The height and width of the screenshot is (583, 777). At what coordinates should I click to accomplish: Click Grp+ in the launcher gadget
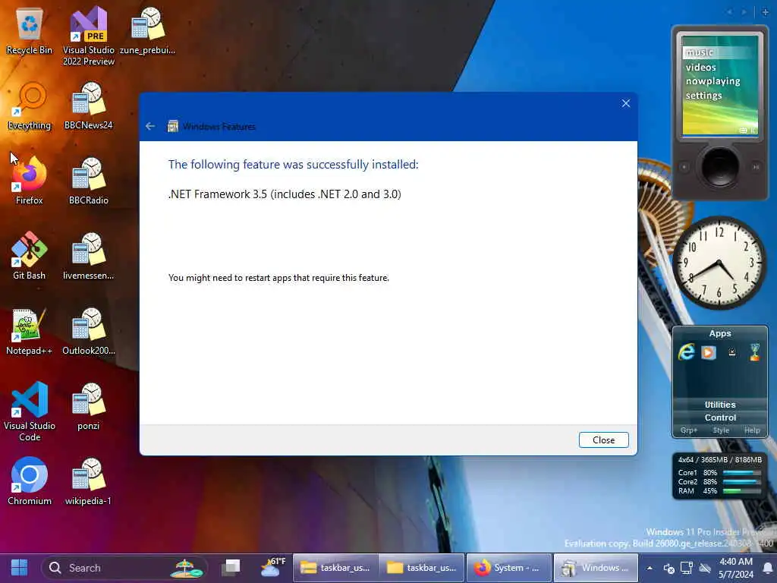(x=688, y=430)
